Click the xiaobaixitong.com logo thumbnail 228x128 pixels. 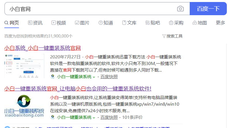click(24, 106)
